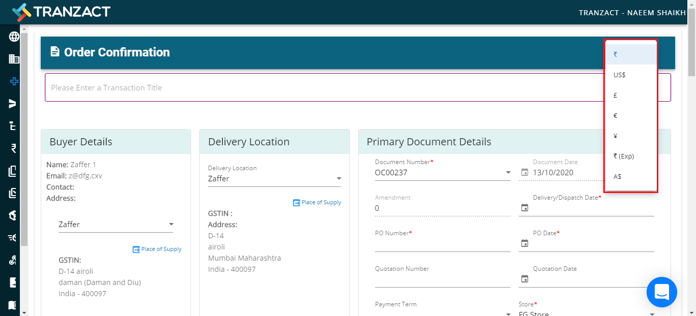Screen dimensions: 696x316
Task: Click the Amendment field showing 0
Action: pos(443,208)
